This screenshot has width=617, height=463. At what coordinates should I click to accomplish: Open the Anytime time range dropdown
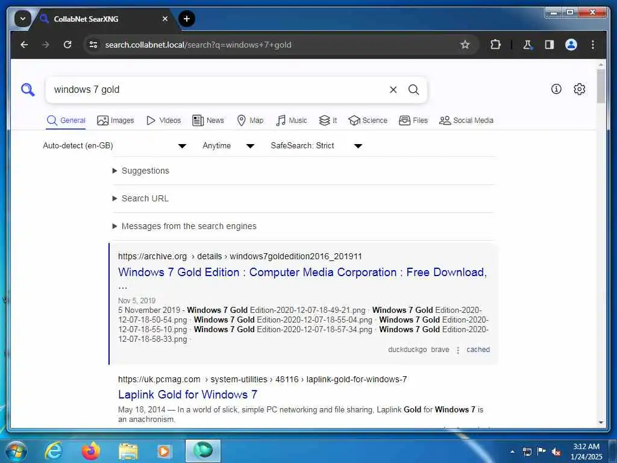tap(228, 146)
